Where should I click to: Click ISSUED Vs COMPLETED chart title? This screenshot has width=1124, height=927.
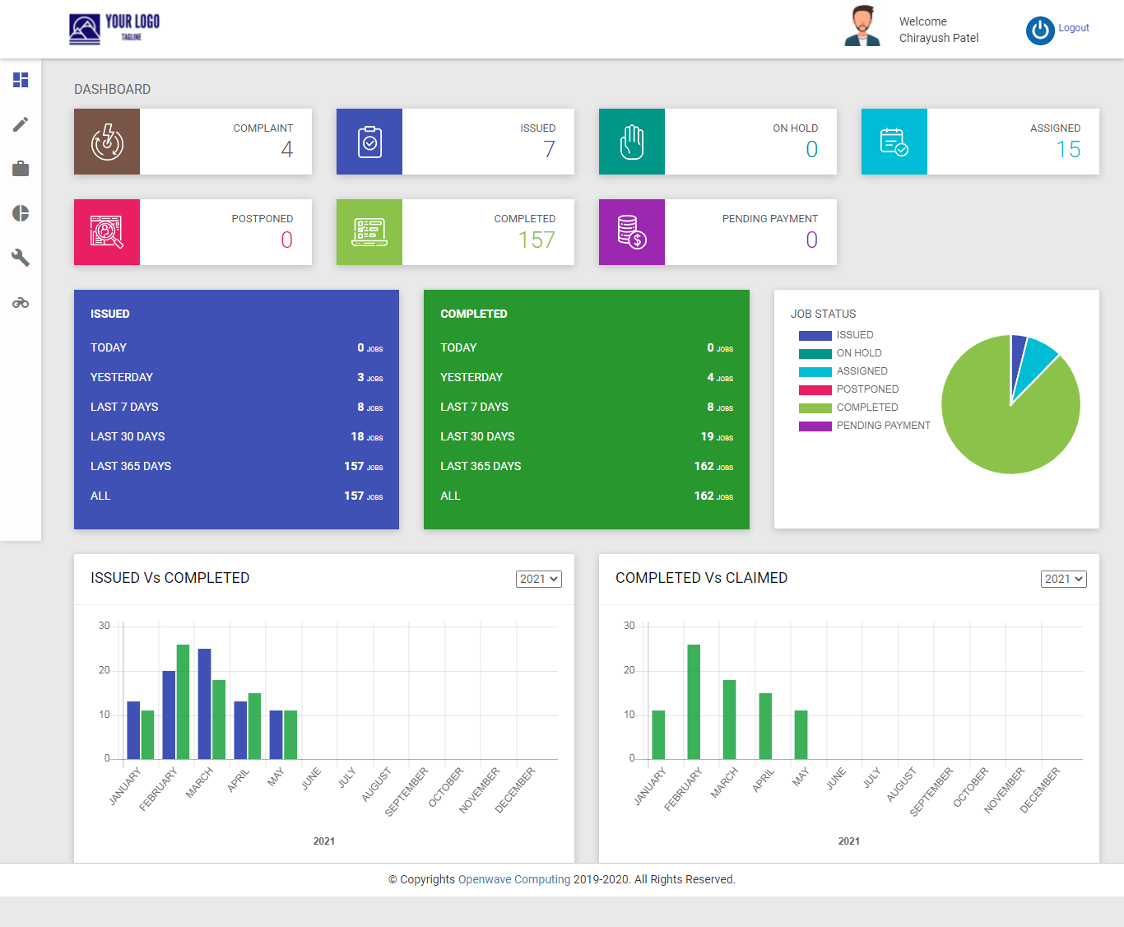tap(170, 578)
